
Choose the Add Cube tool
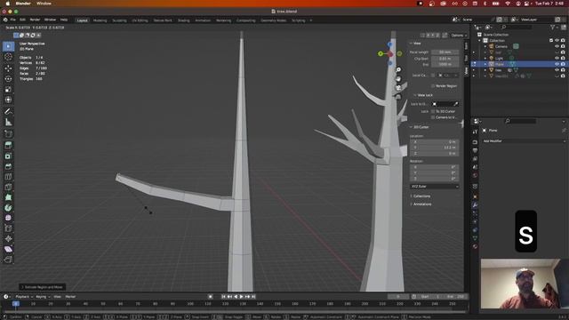[x=8, y=134]
